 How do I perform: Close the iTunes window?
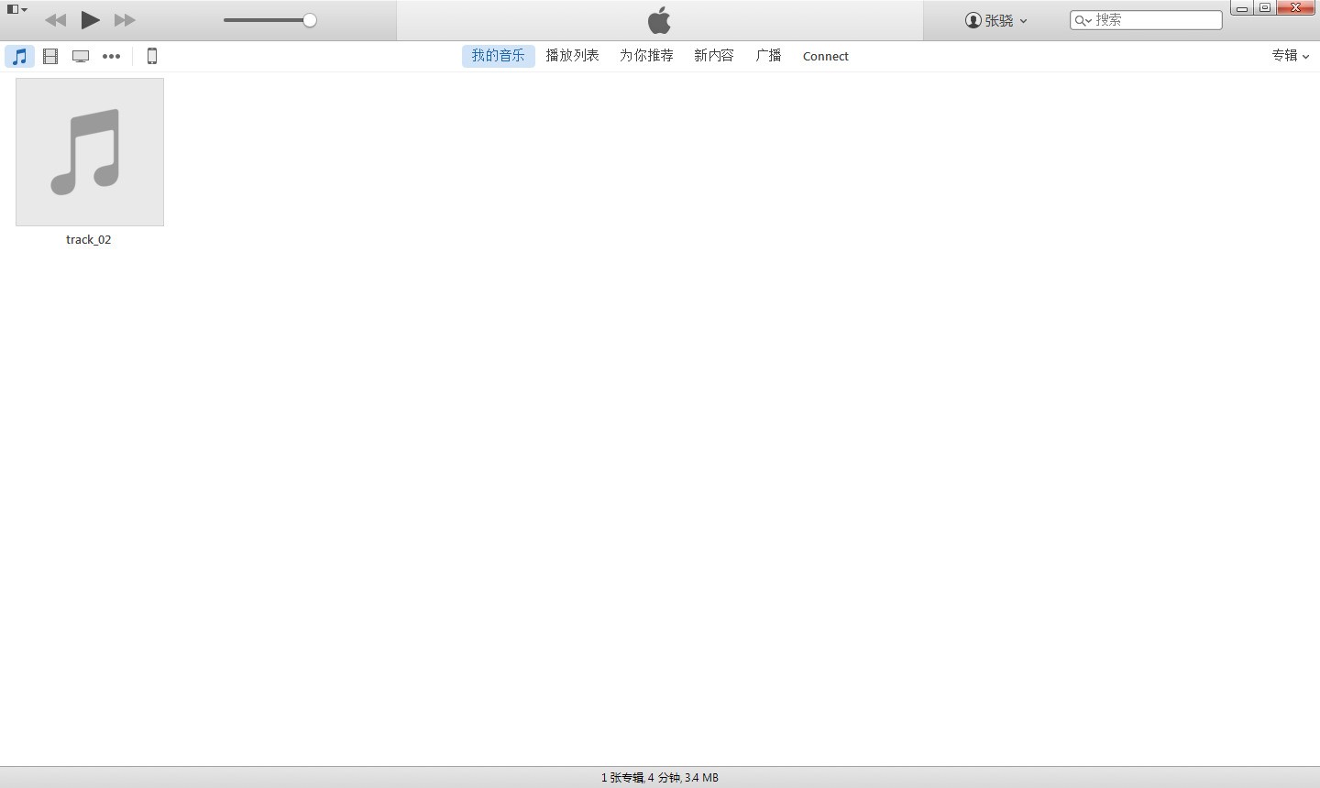coord(1296,8)
